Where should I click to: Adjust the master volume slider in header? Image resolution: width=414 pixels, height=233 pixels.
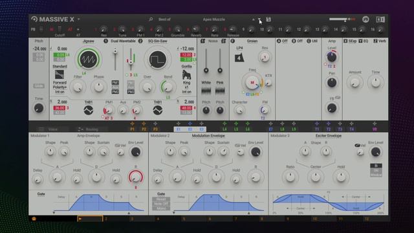[x=342, y=19]
